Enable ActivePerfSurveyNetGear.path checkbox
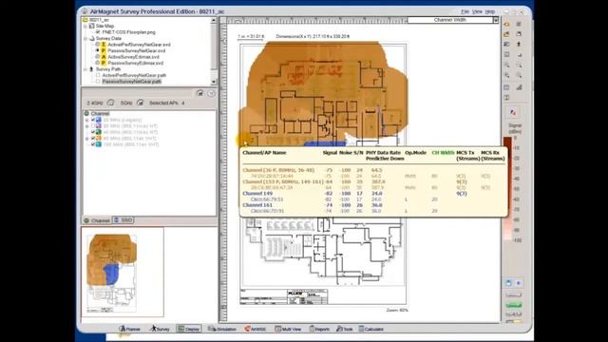Image resolution: width=608 pixels, height=342 pixels. (98, 75)
